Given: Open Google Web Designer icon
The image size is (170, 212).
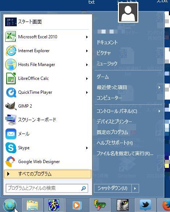Looking at the screenshot, I should click(11, 162).
